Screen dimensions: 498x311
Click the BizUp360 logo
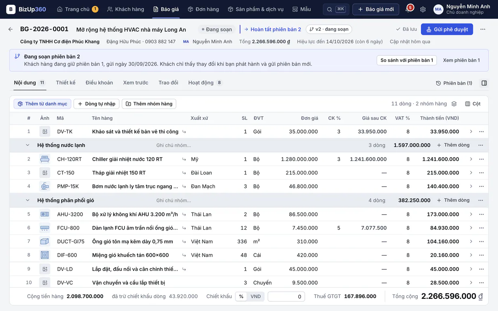click(x=26, y=9)
